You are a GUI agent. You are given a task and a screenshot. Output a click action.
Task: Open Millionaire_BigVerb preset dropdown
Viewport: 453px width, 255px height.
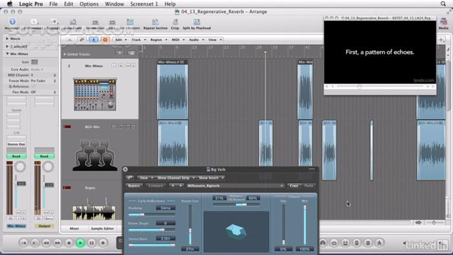point(235,186)
